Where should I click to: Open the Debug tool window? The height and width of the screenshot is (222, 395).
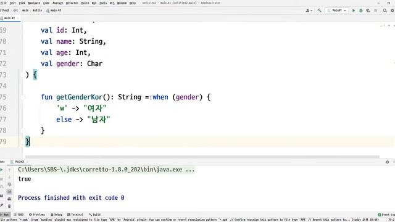56,215
